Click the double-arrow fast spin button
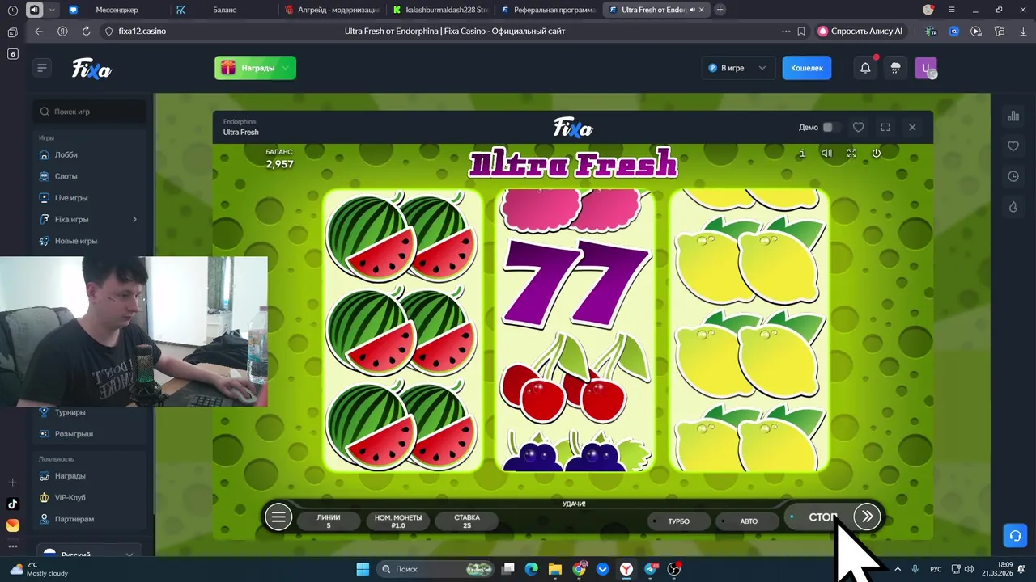This screenshot has height=582, width=1036. [867, 517]
